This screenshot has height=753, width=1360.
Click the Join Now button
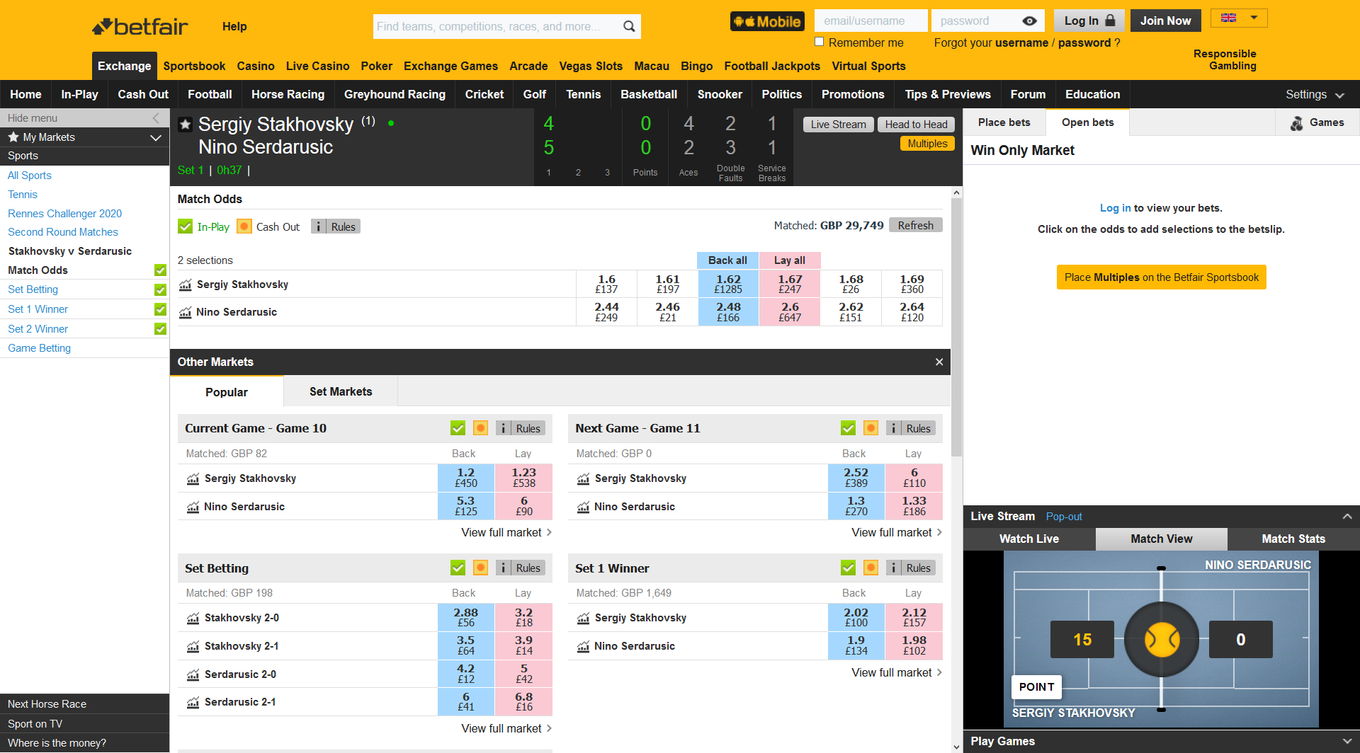click(1165, 21)
